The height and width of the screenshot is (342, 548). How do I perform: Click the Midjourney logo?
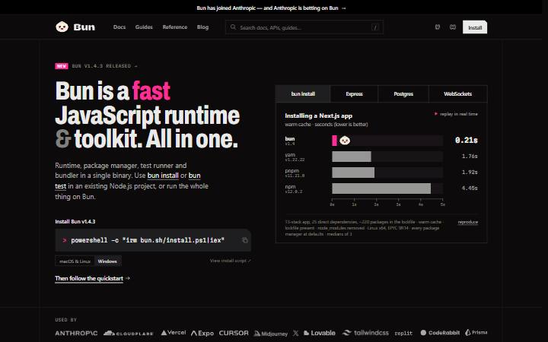[x=271, y=334]
